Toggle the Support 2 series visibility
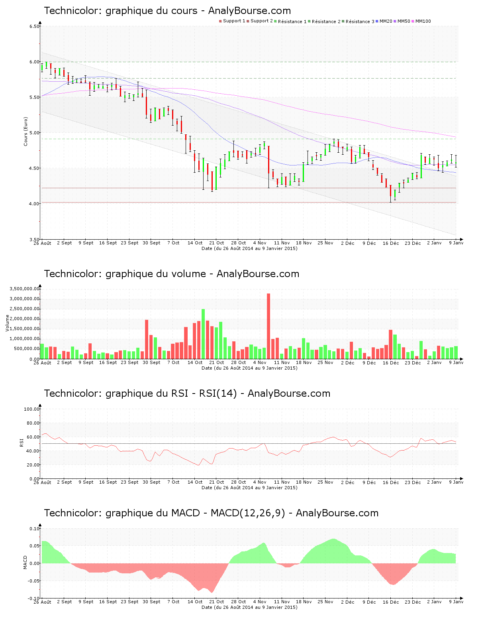This screenshot has width=478, height=618. pos(247,20)
